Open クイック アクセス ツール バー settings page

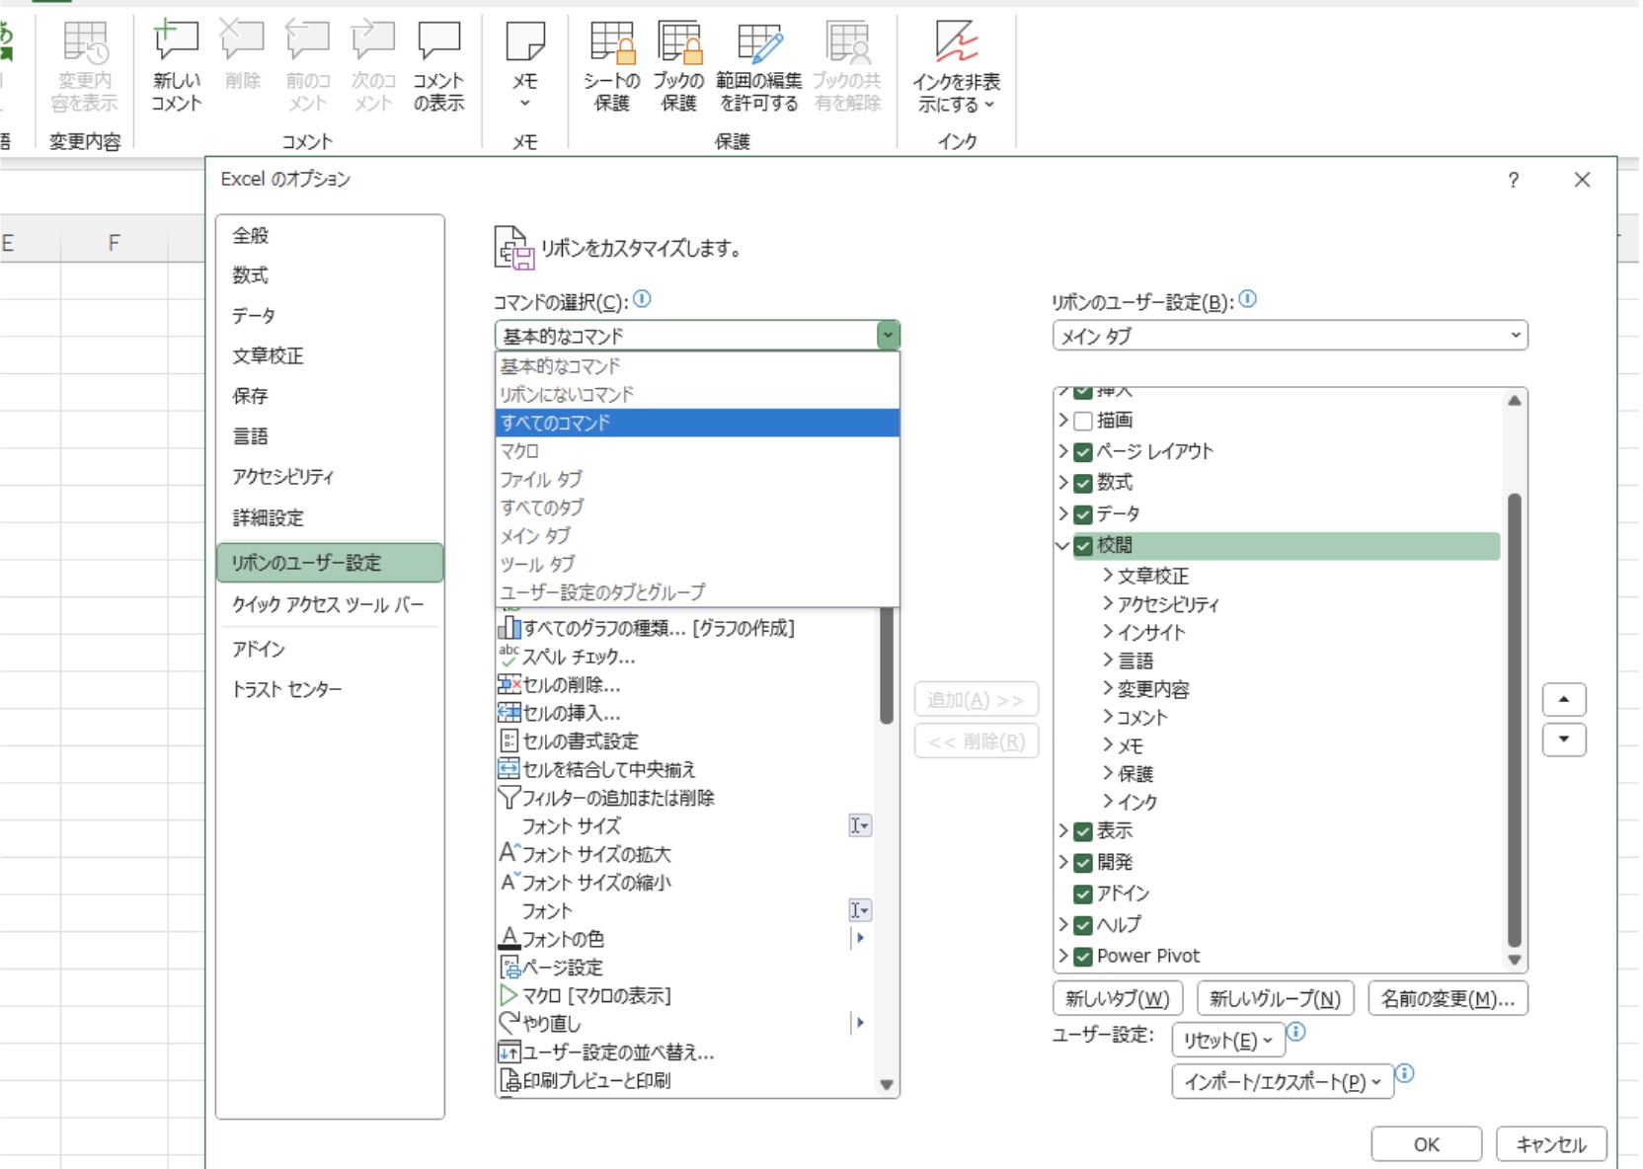pyautogui.click(x=329, y=604)
